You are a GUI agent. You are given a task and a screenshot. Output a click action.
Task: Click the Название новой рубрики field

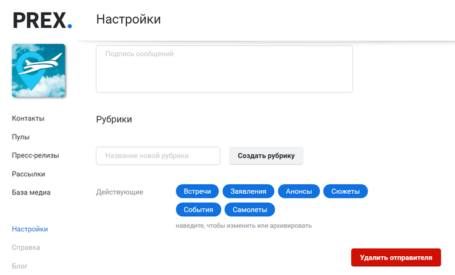pyautogui.click(x=158, y=156)
